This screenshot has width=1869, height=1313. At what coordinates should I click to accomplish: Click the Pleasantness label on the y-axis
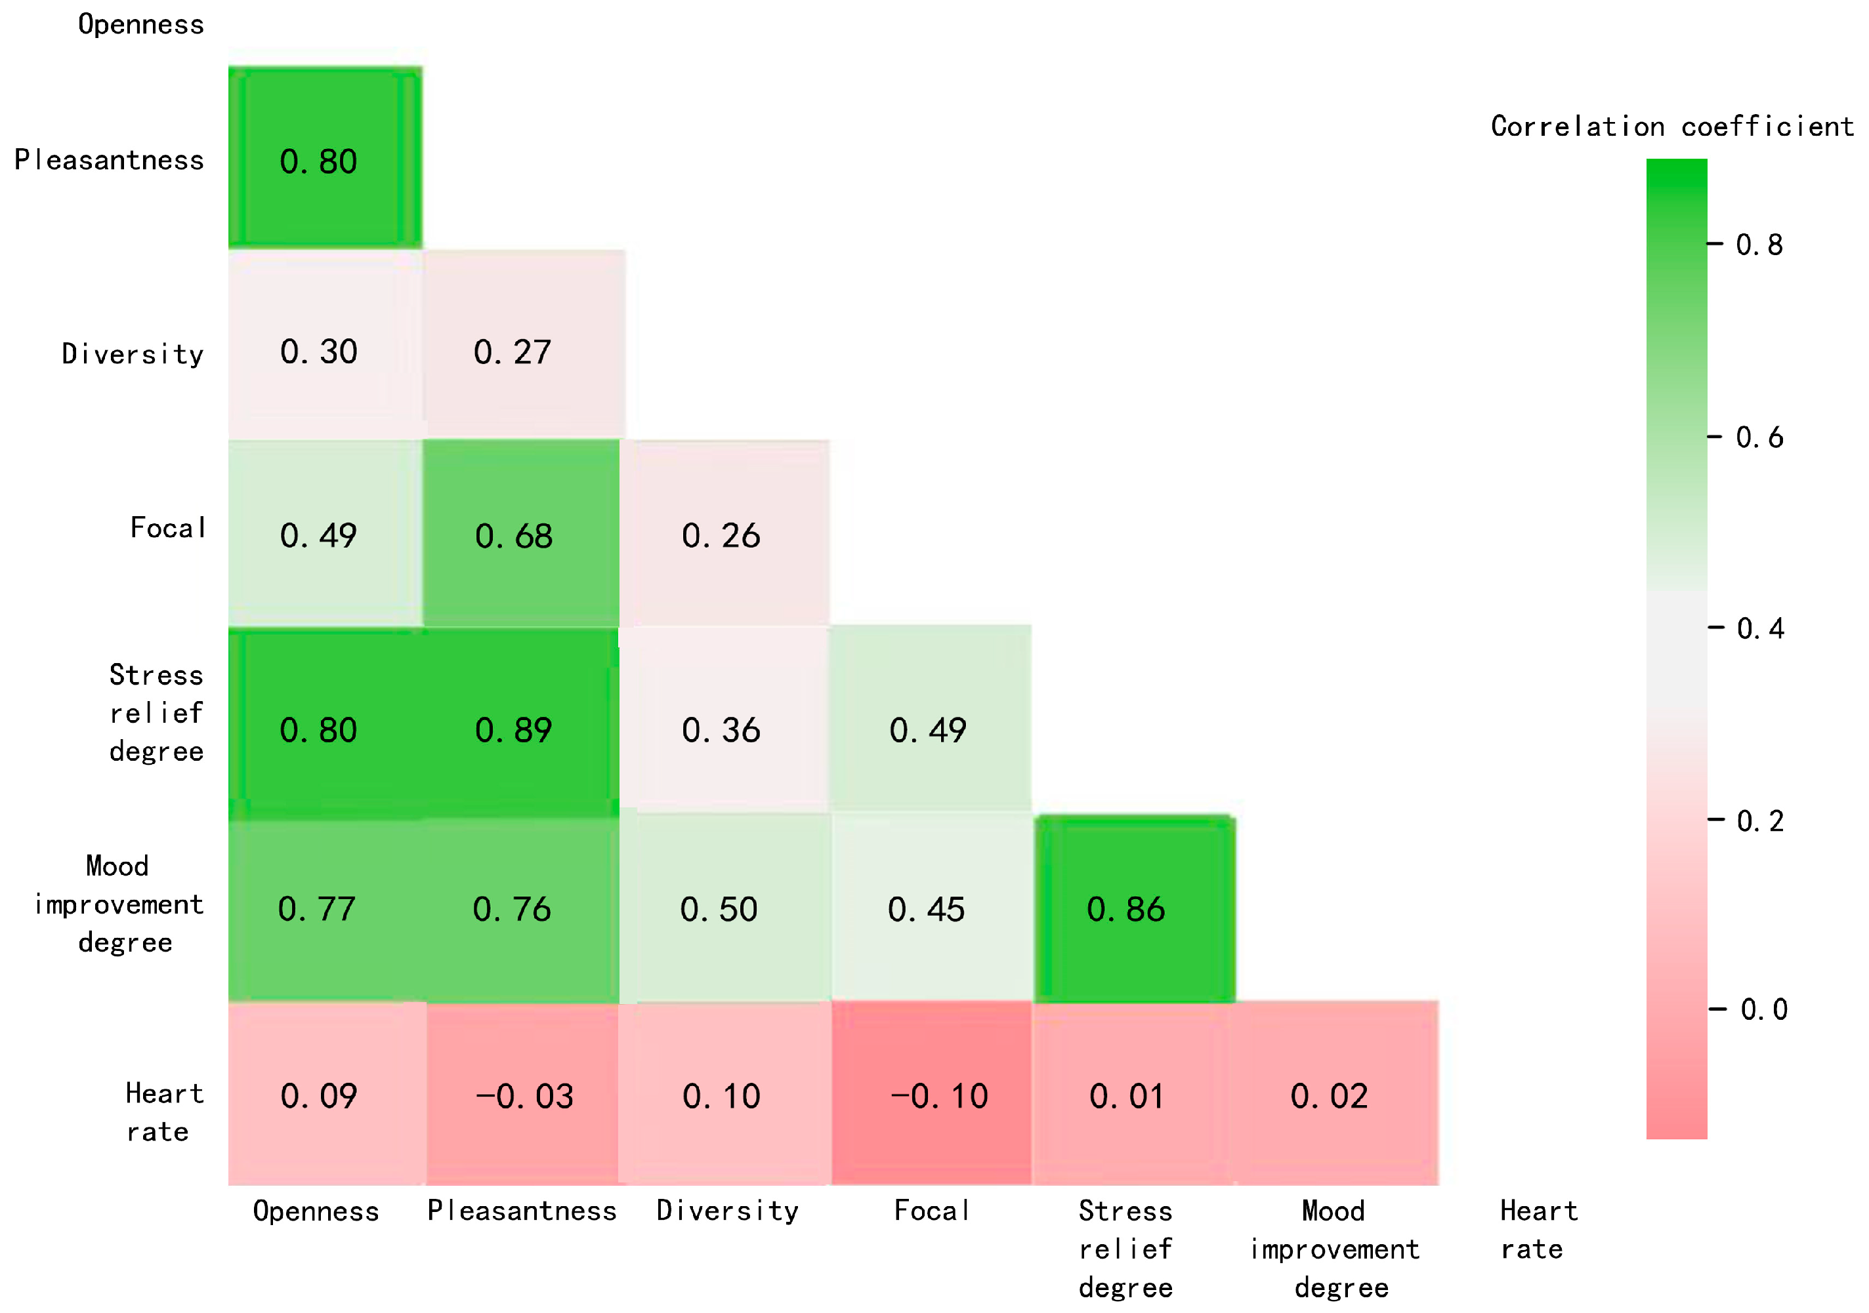pos(109,160)
